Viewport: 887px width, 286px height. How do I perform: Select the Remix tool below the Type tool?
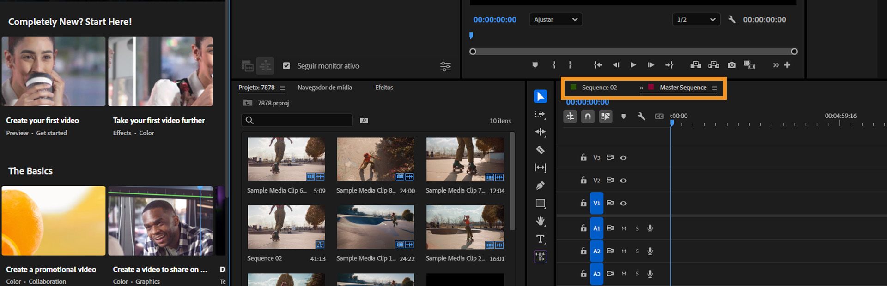540,257
